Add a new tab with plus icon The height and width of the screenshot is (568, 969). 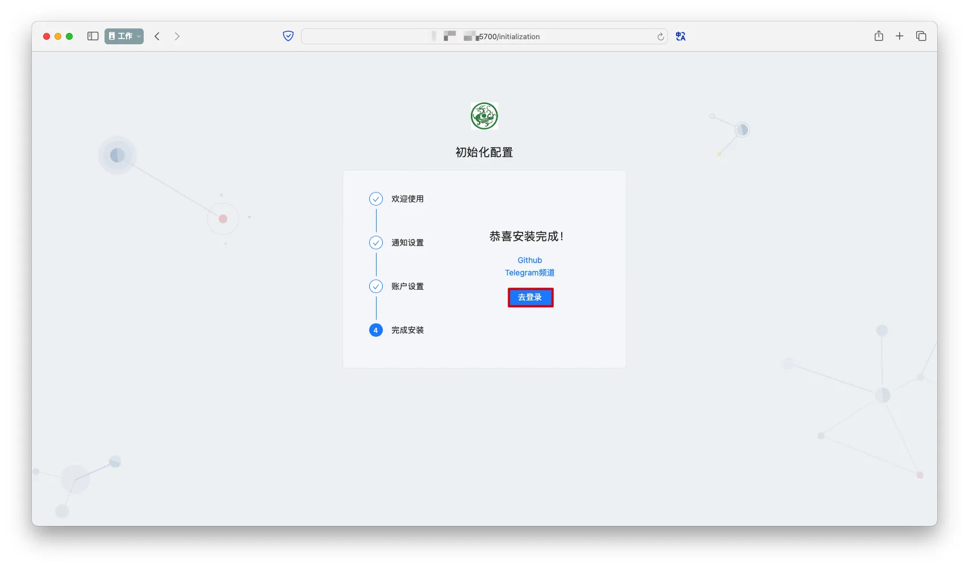click(x=900, y=36)
